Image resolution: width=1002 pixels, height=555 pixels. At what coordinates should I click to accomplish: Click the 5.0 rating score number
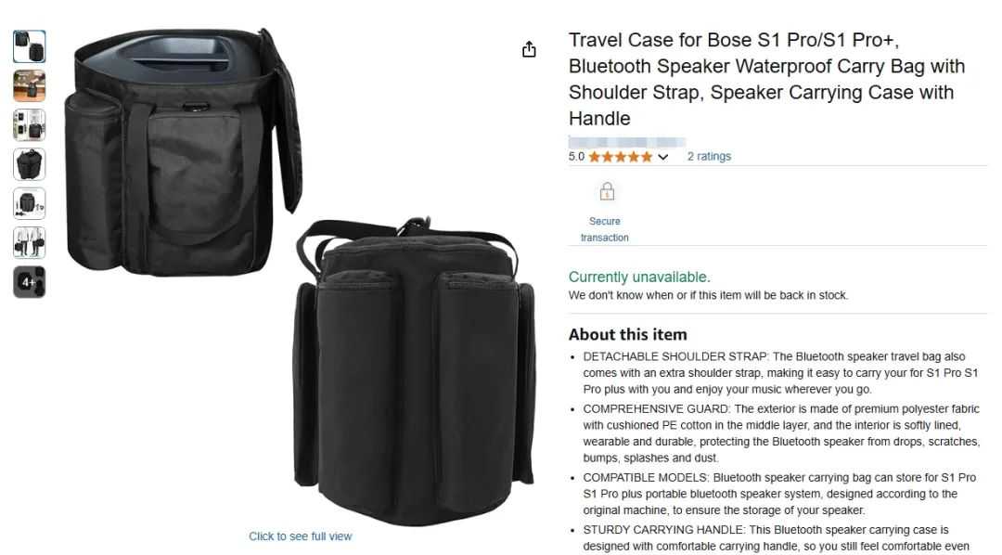pyautogui.click(x=576, y=157)
